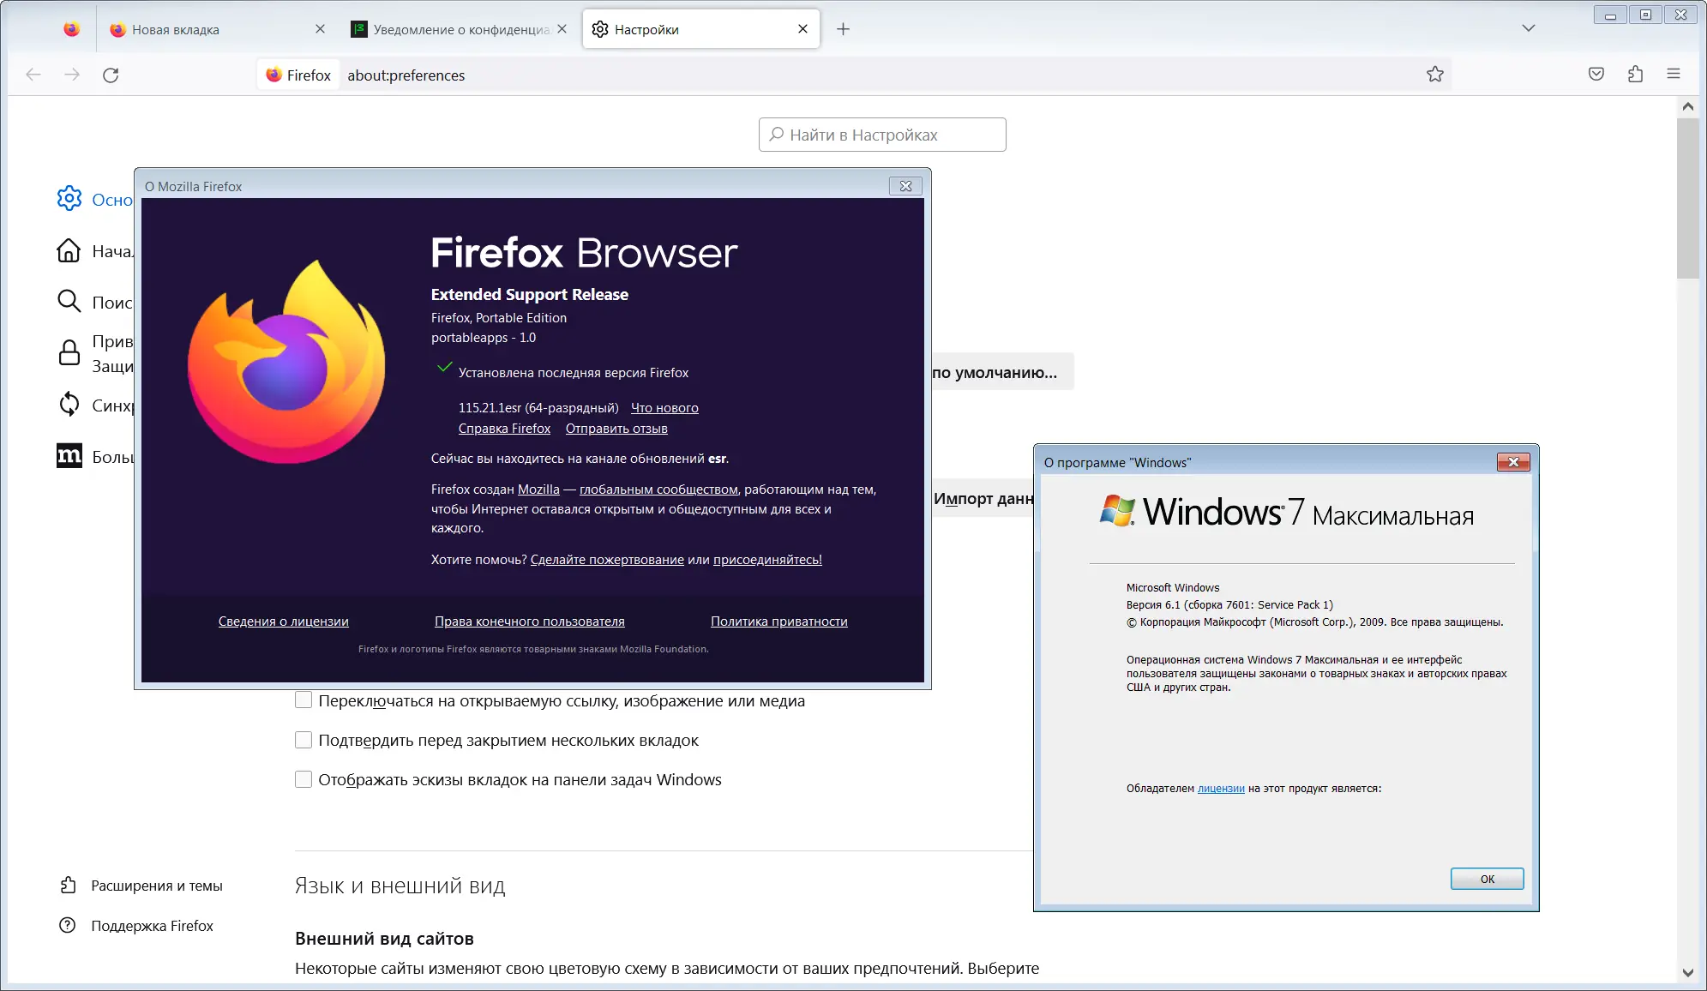Enable confirm before closing multiple tabs
The width and height of the screenshot is (1707, 991).
click(x=304, y=740)
